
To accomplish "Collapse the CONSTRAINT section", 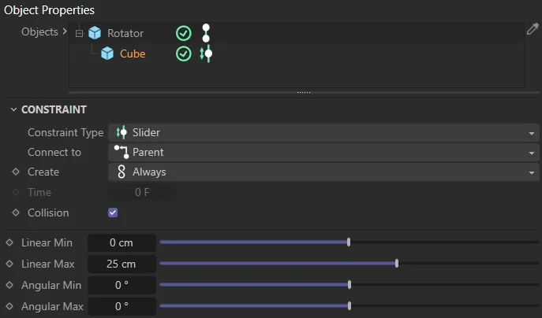I will point(13,109).
